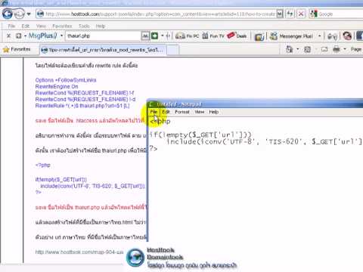This screenshot has height=272, width=363.
Task: Stop loading with the red X icon
Action: click(301, 14)
